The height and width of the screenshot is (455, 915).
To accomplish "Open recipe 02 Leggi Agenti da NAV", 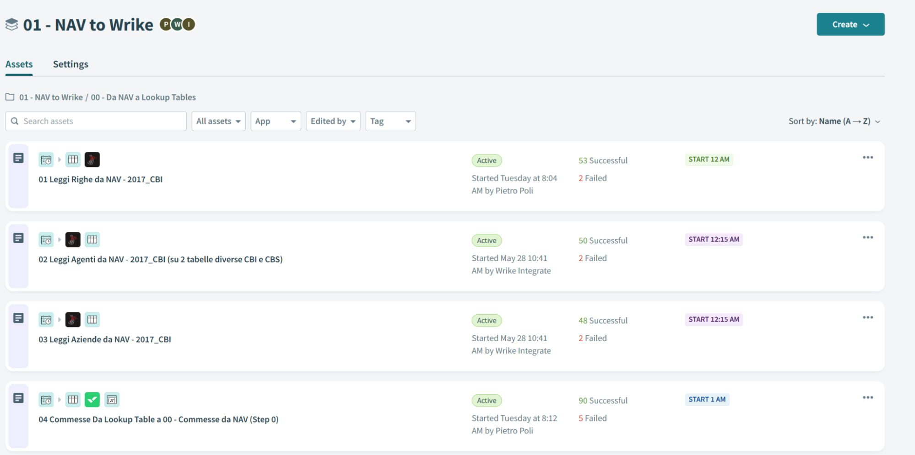I will (x=160, y=260).
